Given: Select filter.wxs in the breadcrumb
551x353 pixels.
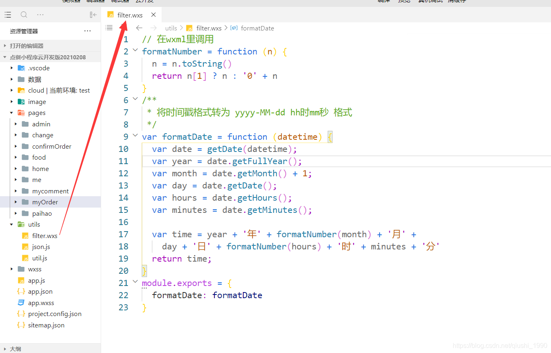Looking at the screenshot, I should point(209,28).
